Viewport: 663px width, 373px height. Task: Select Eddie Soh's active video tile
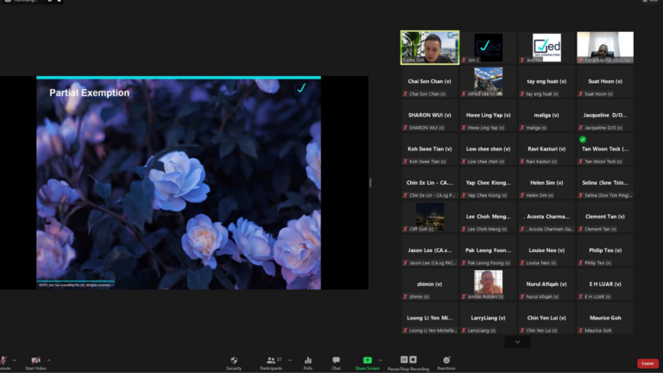(430, 47)
